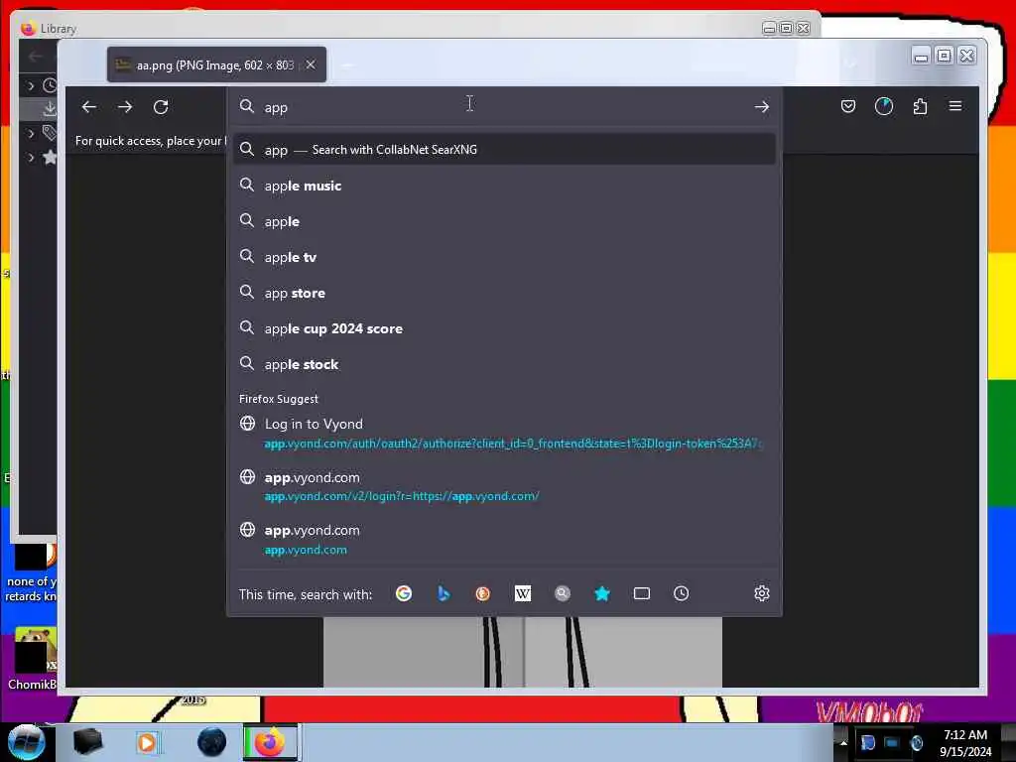Select the 'apple cup 2024 score' suggestion
The image size is (1016, 762).
pos(504,328)
